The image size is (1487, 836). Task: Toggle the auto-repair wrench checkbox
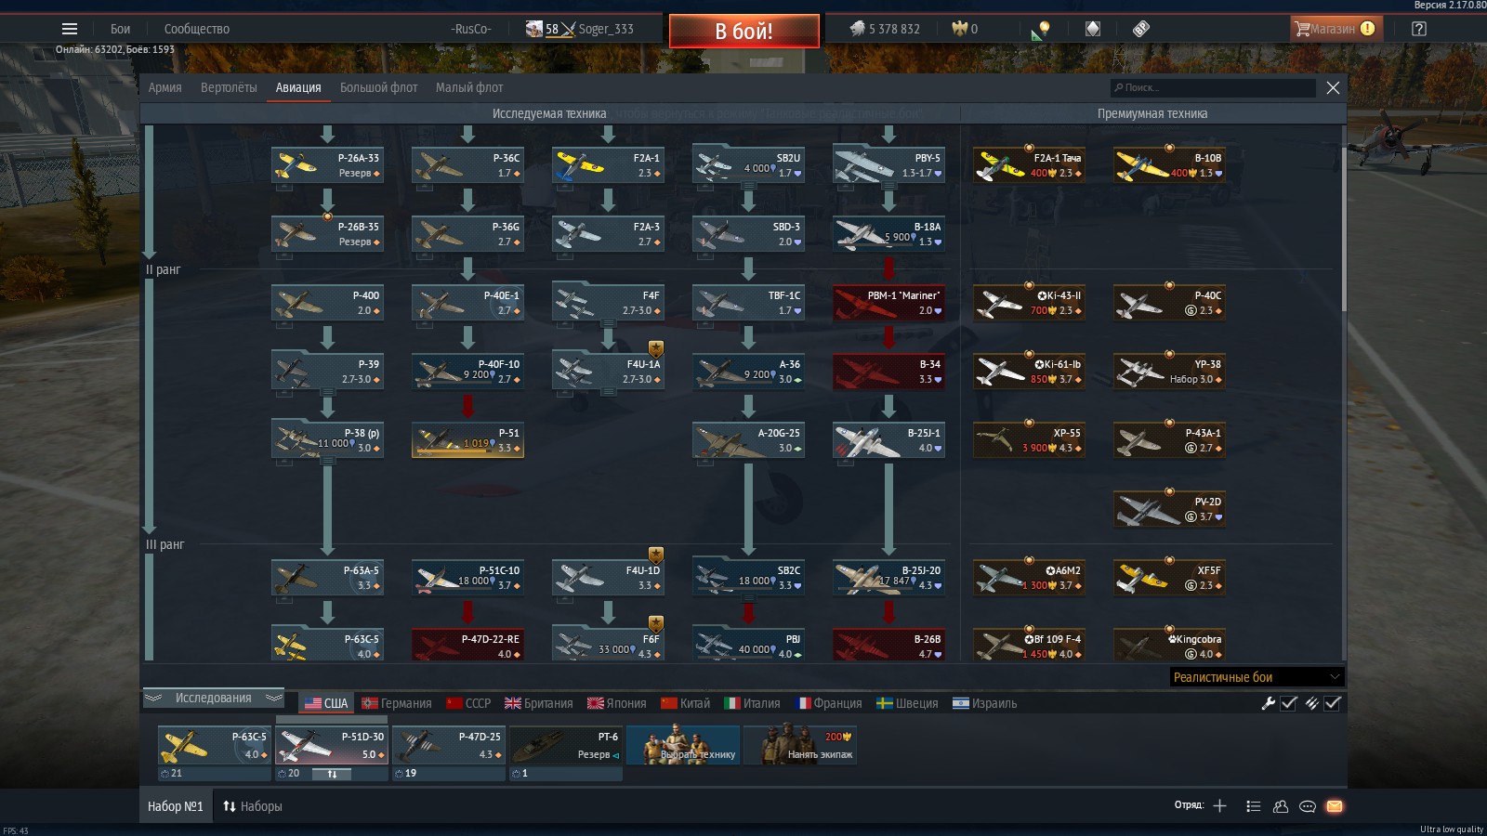1288,703
